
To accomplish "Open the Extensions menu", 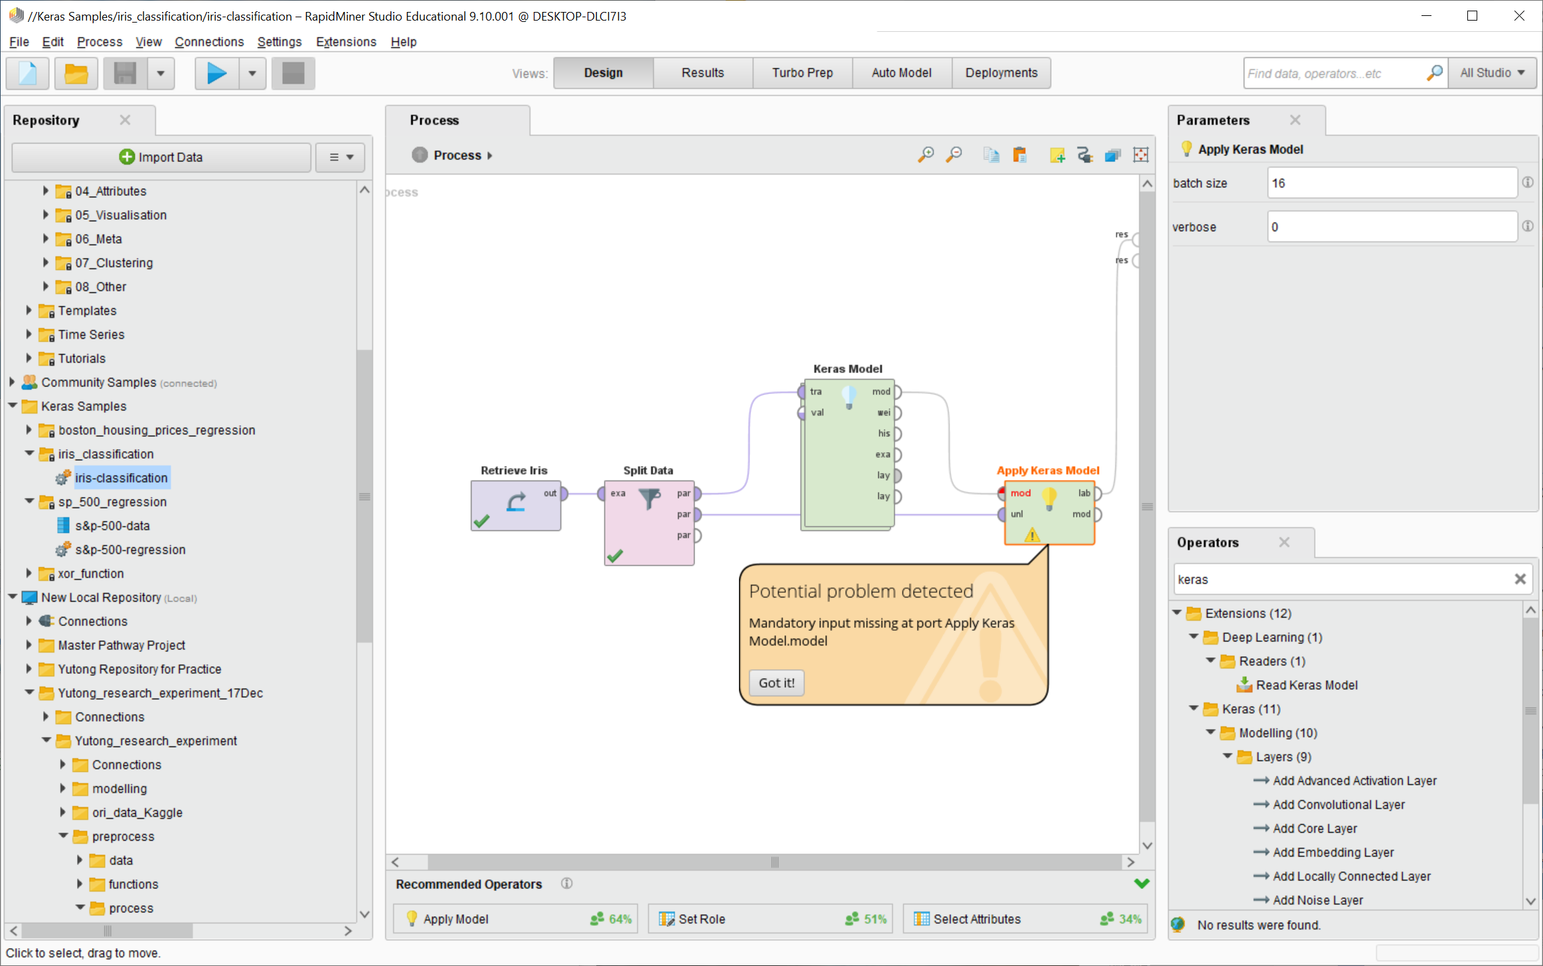I will tap(346, 42).
